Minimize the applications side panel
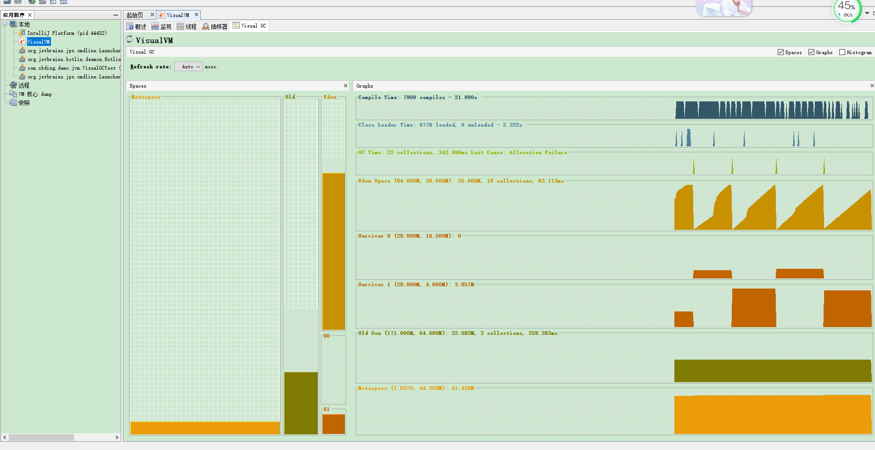This screenshot has width=875, height=450. [x=116, y=15]
